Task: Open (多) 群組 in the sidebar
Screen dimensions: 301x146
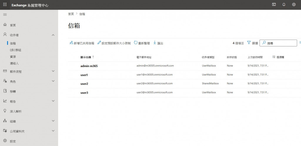Action: click(x=16, y=50)
